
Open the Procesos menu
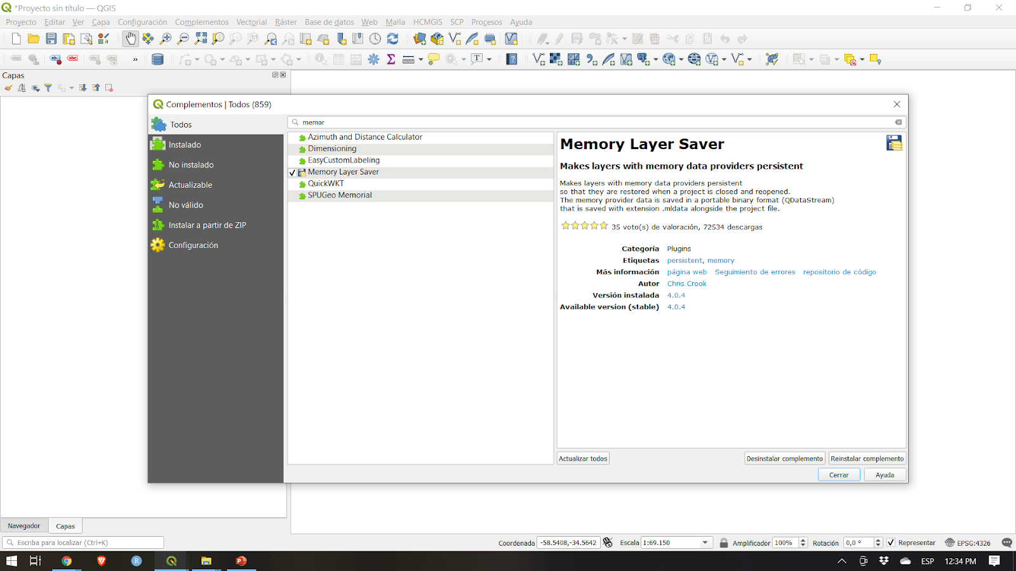pyautogui.click(x=486, y=22)
